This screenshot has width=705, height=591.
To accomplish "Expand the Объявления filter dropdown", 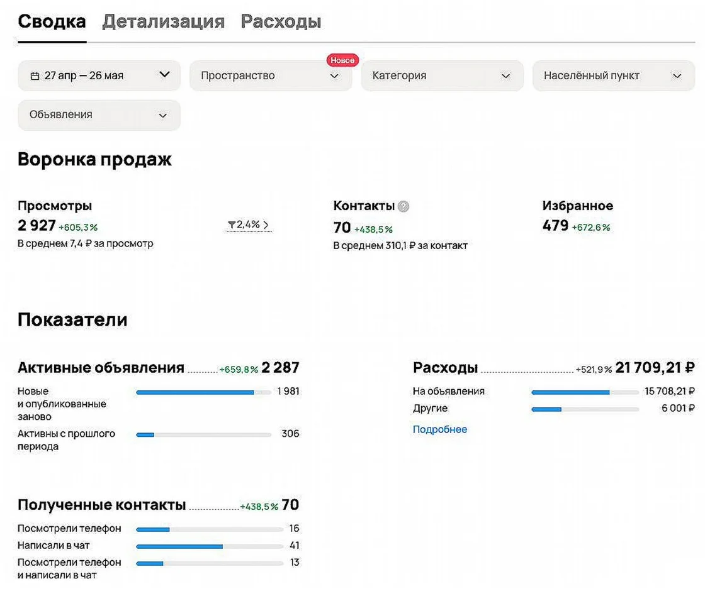I will 99,115.
